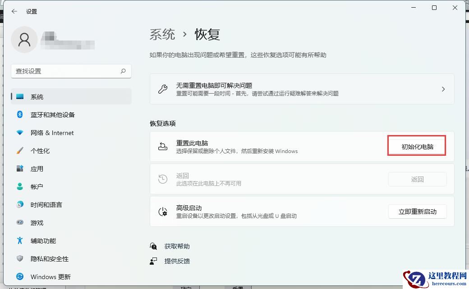
Task: Select 辅助功能 in sidebar
Action: (42, 240)
